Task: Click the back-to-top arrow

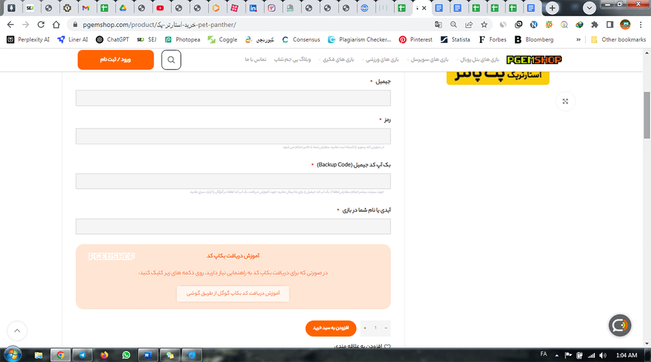Action: (x=17, y=331)
